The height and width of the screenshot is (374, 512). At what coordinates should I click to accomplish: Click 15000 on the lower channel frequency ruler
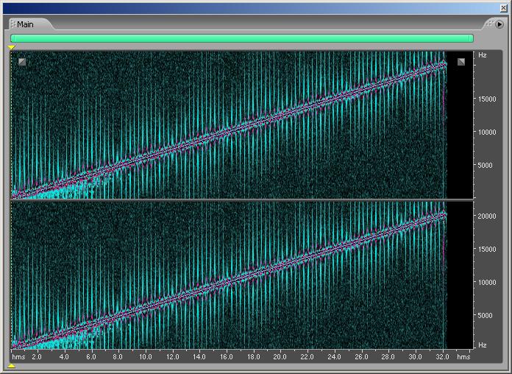click(487, 249)
